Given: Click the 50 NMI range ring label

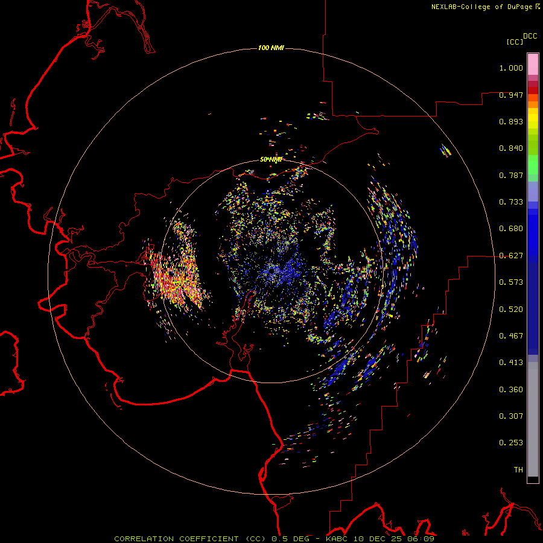Looking at the screenshot, I should [271, 159].
